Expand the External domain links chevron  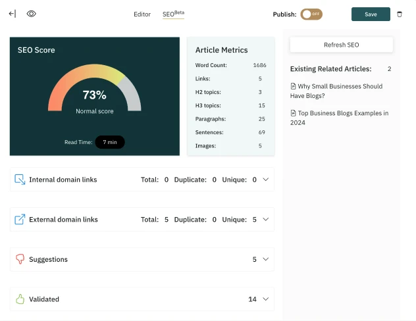click(265, 219)
